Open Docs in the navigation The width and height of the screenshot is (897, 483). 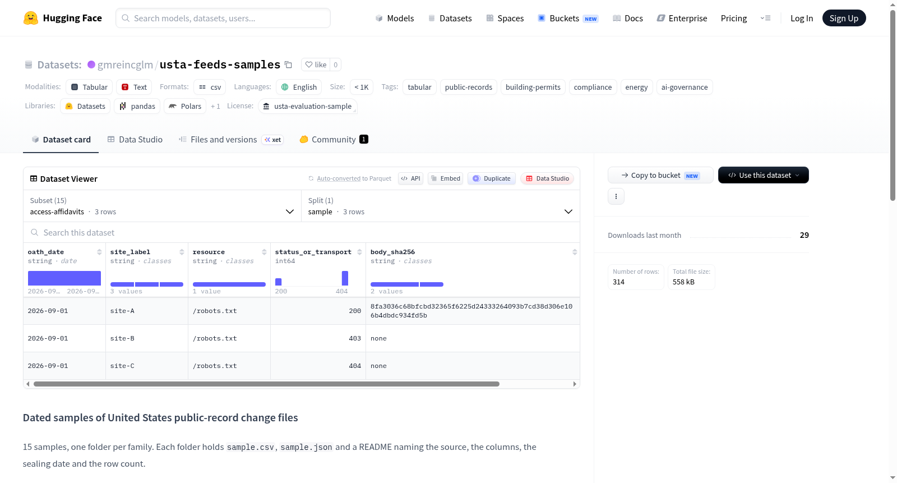click(628, 18)
